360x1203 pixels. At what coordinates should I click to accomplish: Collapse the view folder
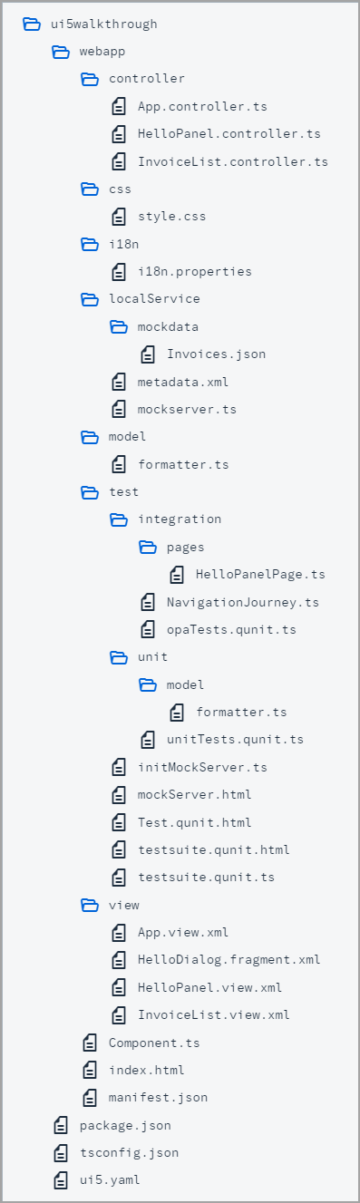pos(90,904)
